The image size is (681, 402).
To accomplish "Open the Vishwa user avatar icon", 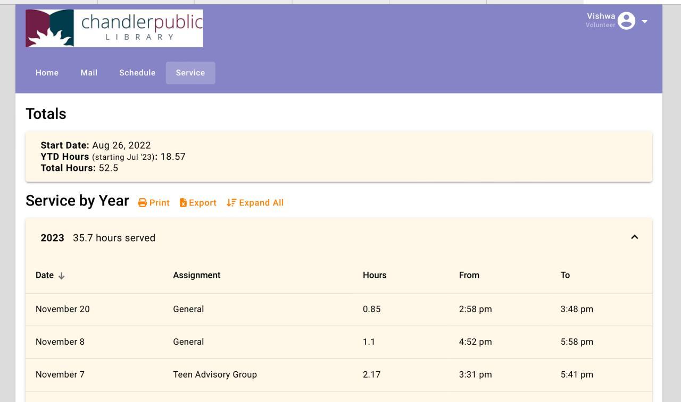I will pos(627,21).
